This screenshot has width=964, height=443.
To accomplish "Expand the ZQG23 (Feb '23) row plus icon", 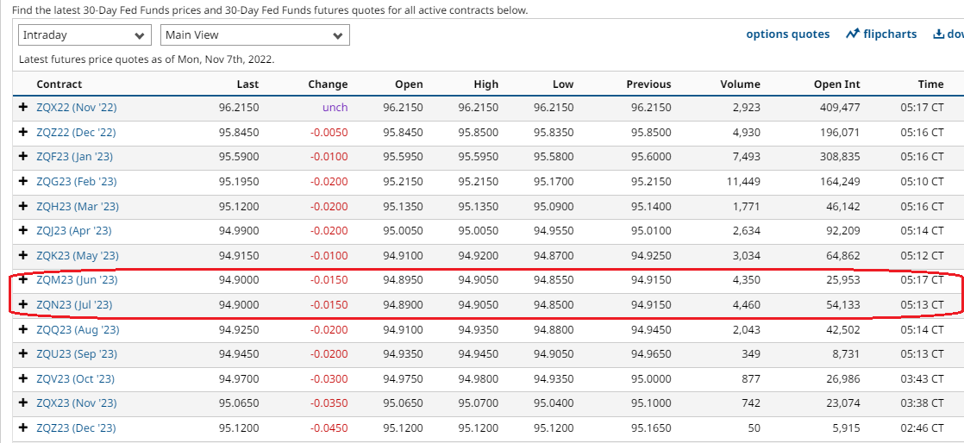I will (23, 181).
